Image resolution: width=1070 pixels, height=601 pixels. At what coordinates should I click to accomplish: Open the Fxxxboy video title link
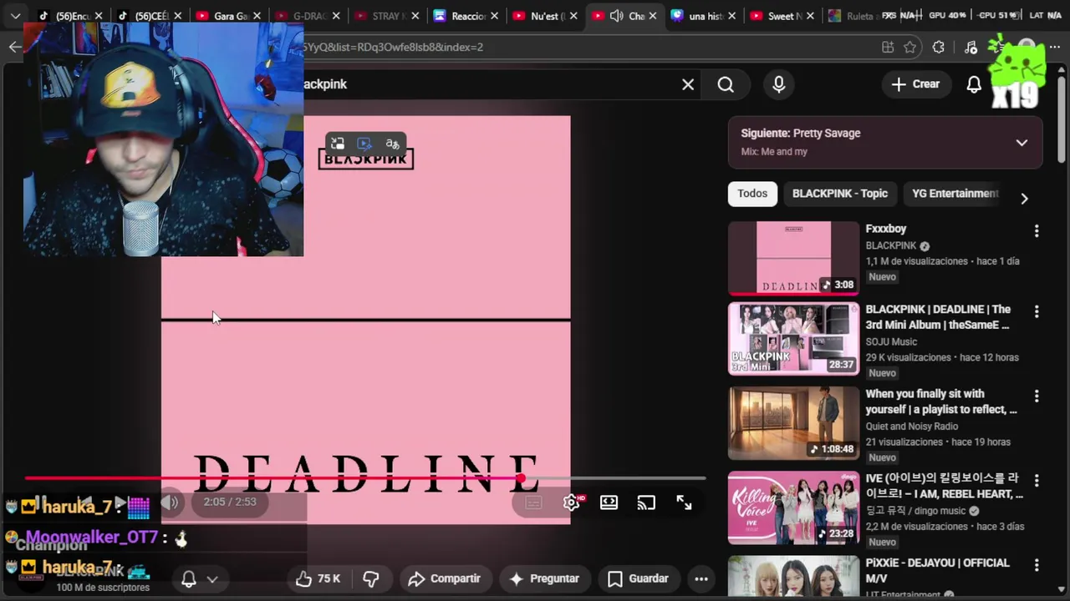(x=886, y=229)
